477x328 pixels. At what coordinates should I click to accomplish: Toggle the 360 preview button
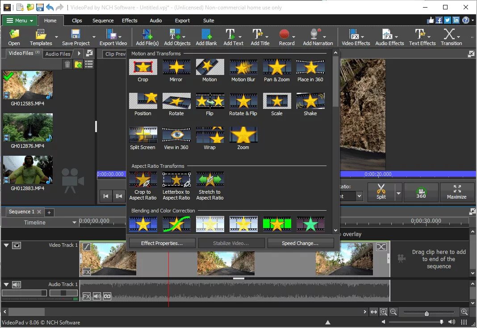pyautogui.click(x=421, y=192)
